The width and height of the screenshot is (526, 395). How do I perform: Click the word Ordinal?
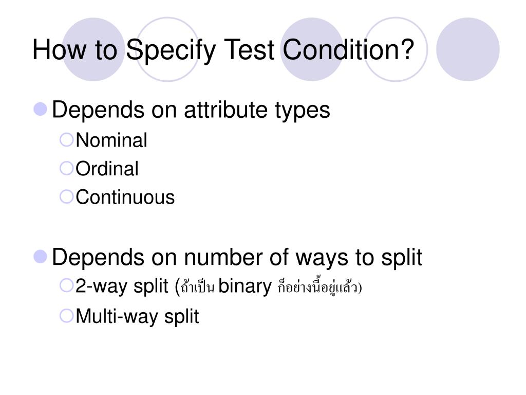tap(107, 169)
